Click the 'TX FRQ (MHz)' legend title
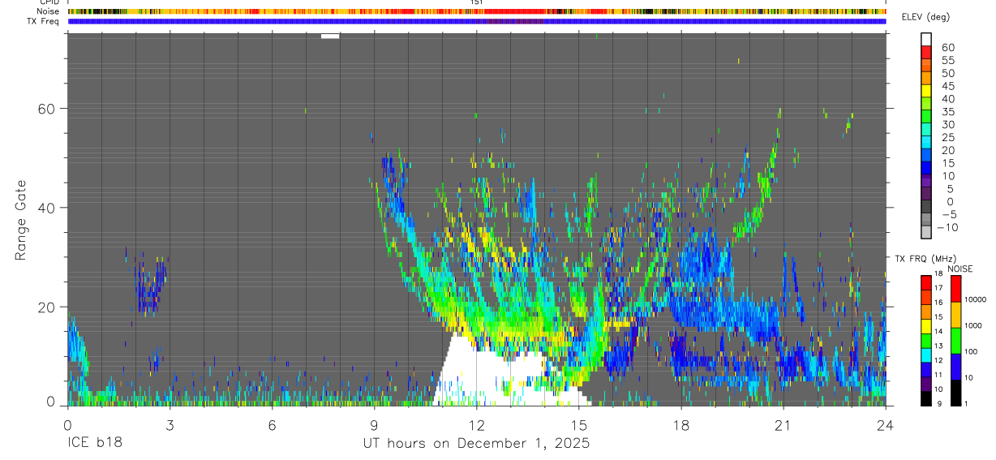996x460 pixels. [x=924, y=259]
